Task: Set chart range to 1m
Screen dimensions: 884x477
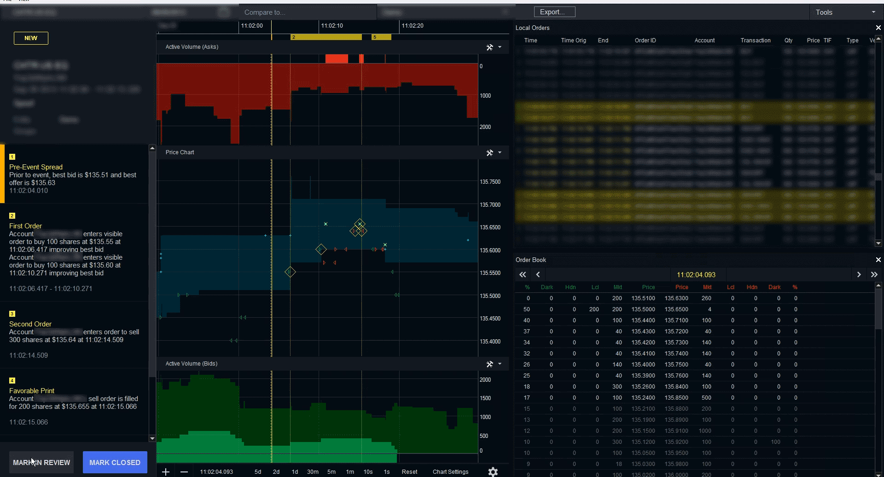Action: pyautogui.click(x=350, y=472)
